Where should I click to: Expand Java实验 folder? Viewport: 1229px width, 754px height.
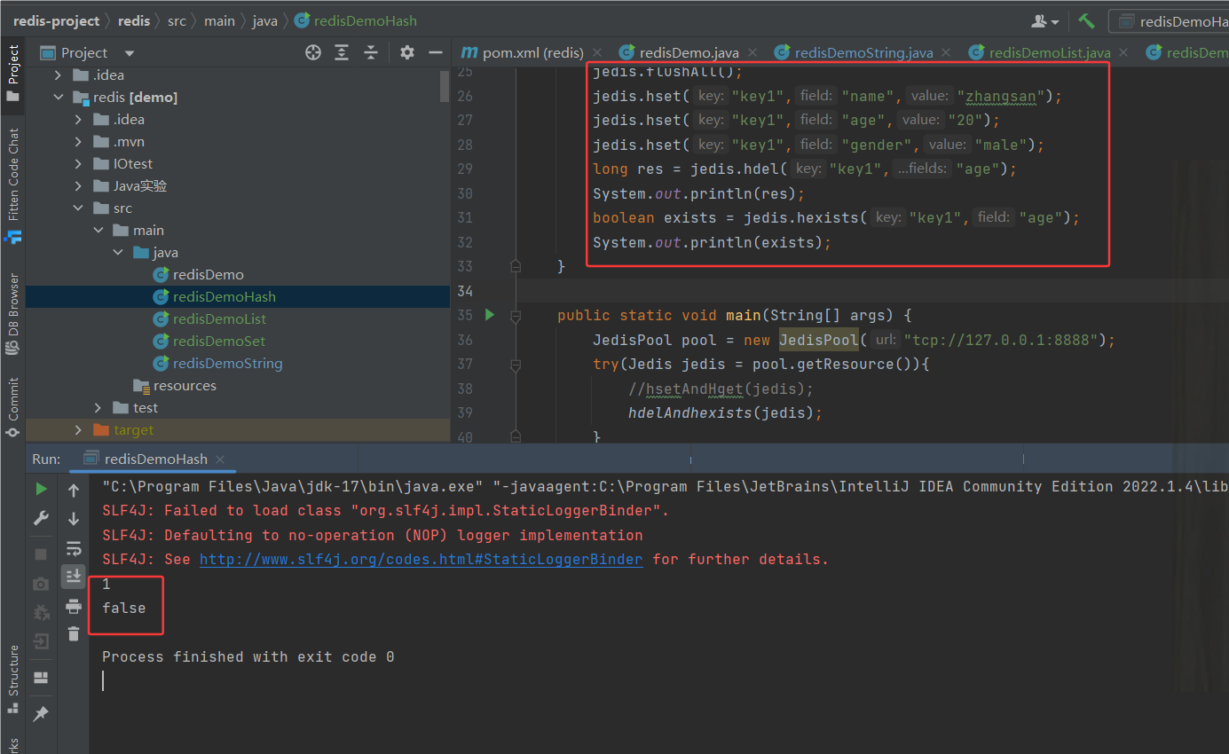tap(78, 186)
